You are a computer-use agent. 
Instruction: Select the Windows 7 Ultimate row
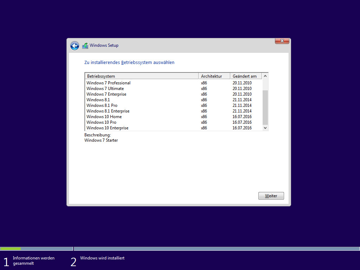click(173, 89)
